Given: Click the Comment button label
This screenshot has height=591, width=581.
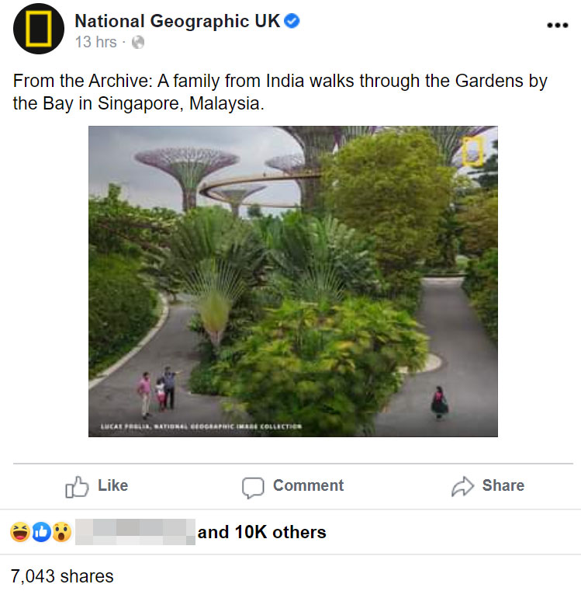Looking at the screenshot, I should click(x=309, y=485).
